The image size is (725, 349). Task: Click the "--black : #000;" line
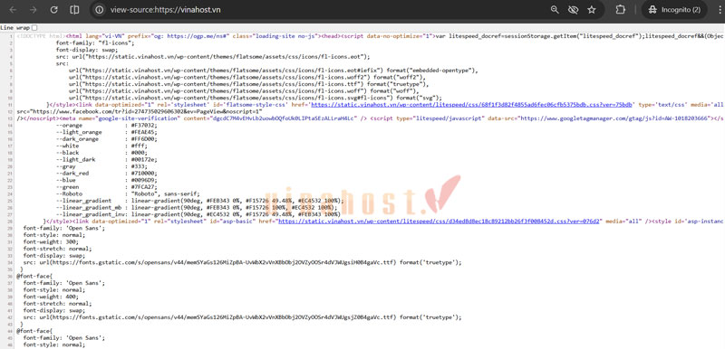tap(101, 153)
